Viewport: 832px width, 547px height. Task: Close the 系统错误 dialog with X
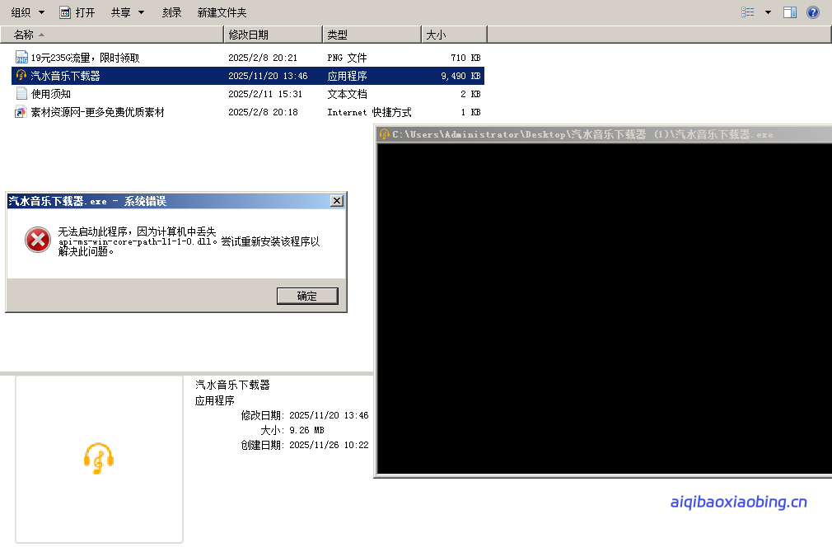click(x=336, y=201)
